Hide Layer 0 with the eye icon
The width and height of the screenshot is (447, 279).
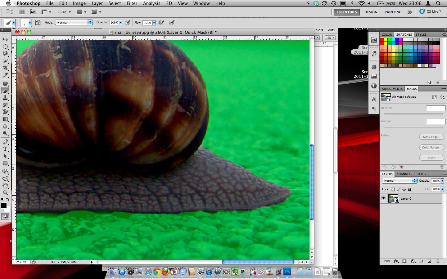[x=384, y=198]
